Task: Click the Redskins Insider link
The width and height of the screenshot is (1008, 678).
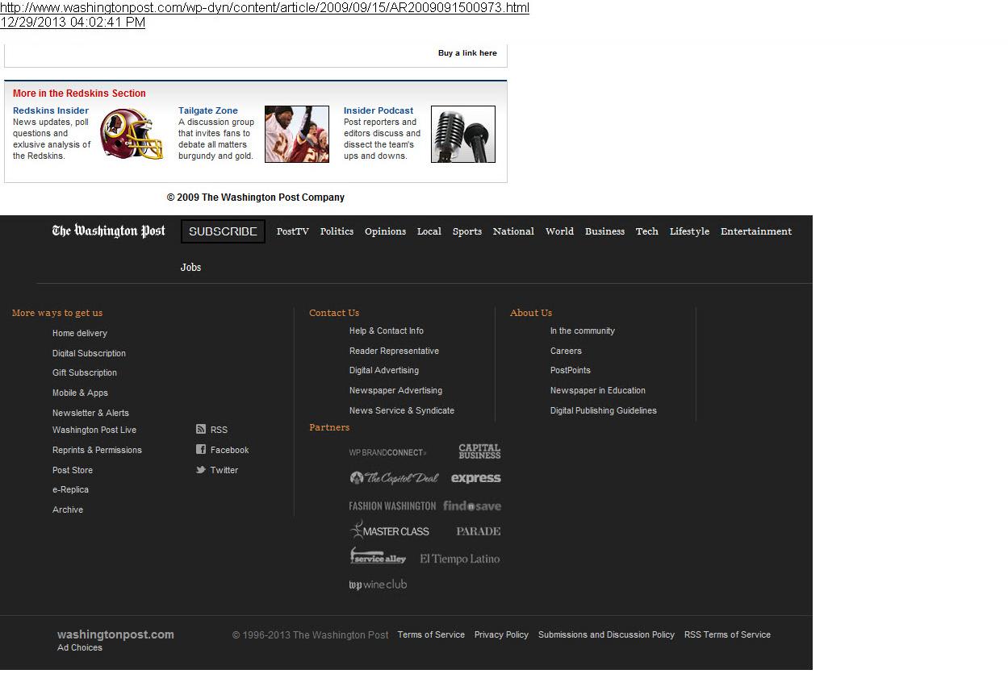Action: click(51, 110)
